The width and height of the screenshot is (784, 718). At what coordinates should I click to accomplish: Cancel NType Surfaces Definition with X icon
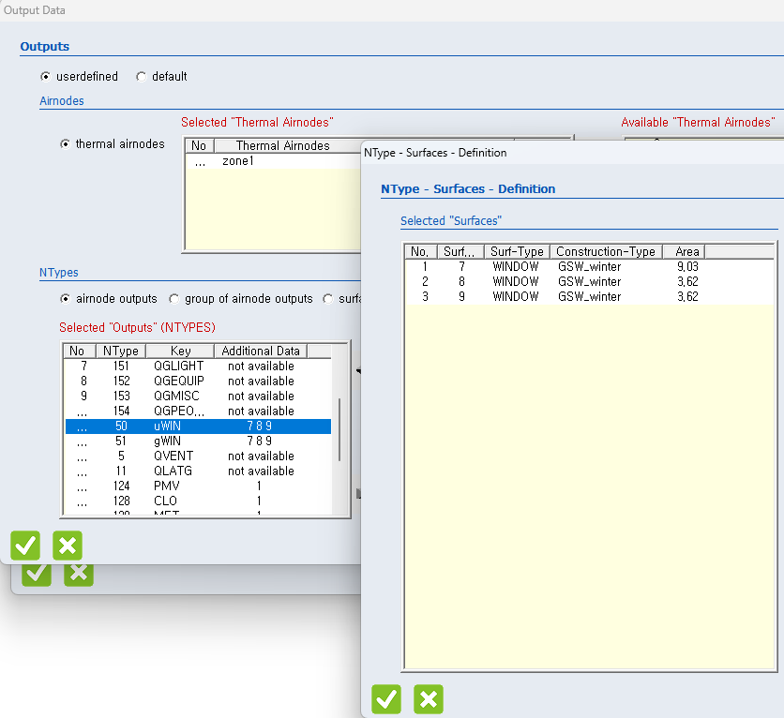(429, 698)
